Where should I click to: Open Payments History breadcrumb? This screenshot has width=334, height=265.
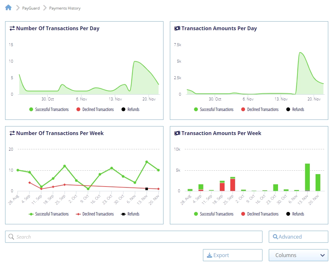(65, 8)
